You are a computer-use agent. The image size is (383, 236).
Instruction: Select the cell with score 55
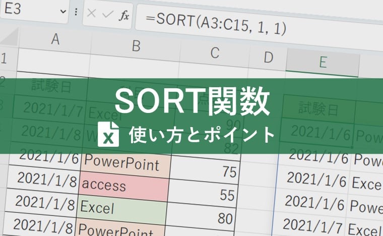(x=206, y=196)
